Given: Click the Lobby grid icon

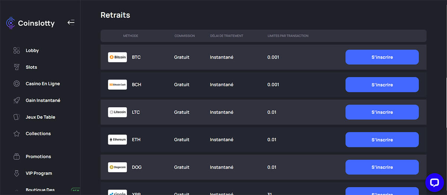Looking at the screenshot, I should click(16, 50).
